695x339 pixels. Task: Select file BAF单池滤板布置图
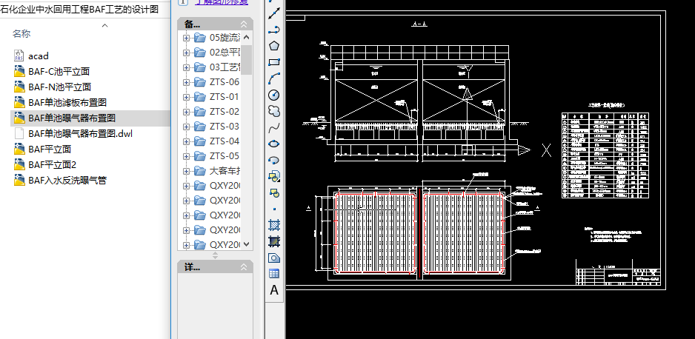pyautogui.click(x=67, y=102)
